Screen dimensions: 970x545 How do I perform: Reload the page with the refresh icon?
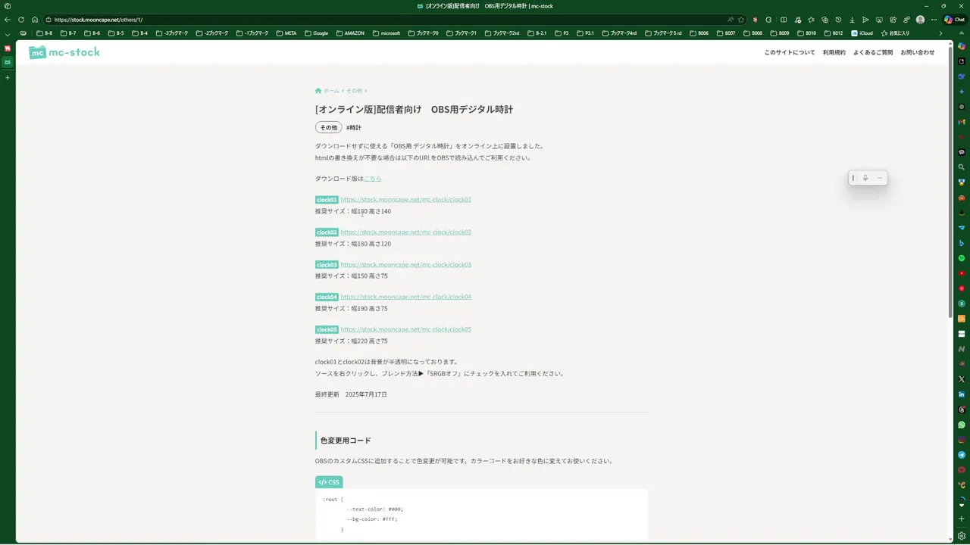click(x=21, y=20)
